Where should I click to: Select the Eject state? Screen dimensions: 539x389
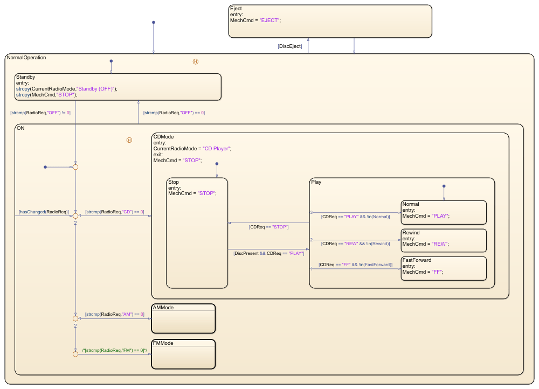point(329,20)
